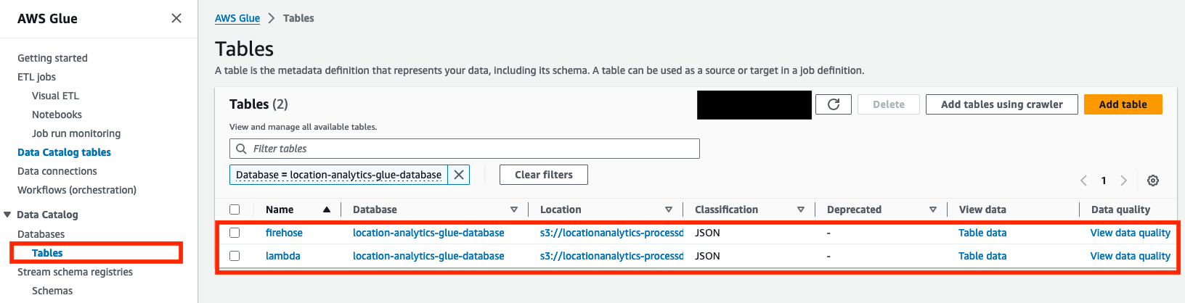View Table data for firehose
This screenshot has width=1185, height=303.
point(982,233)
